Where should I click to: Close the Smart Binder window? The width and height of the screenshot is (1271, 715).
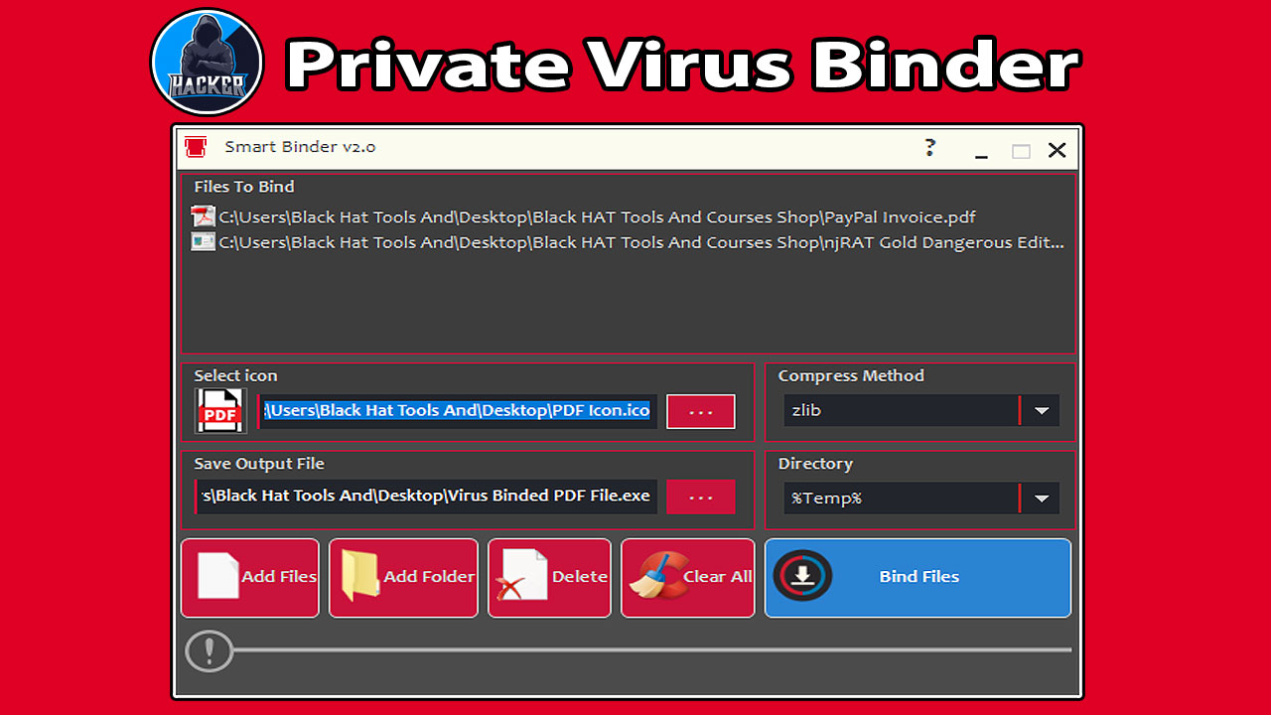(1058, 151)
